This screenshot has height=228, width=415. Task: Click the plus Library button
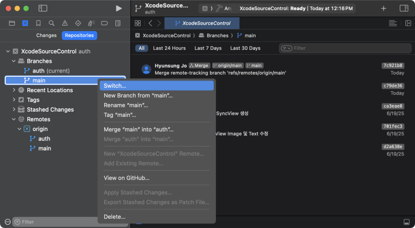pyautogui.click(x=383, y=9)
